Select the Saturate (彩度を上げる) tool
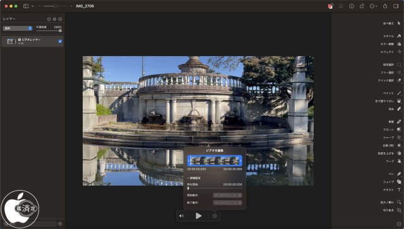Image resolution: width=404 pixels, height=229 pixels. (x=399, y=154)
